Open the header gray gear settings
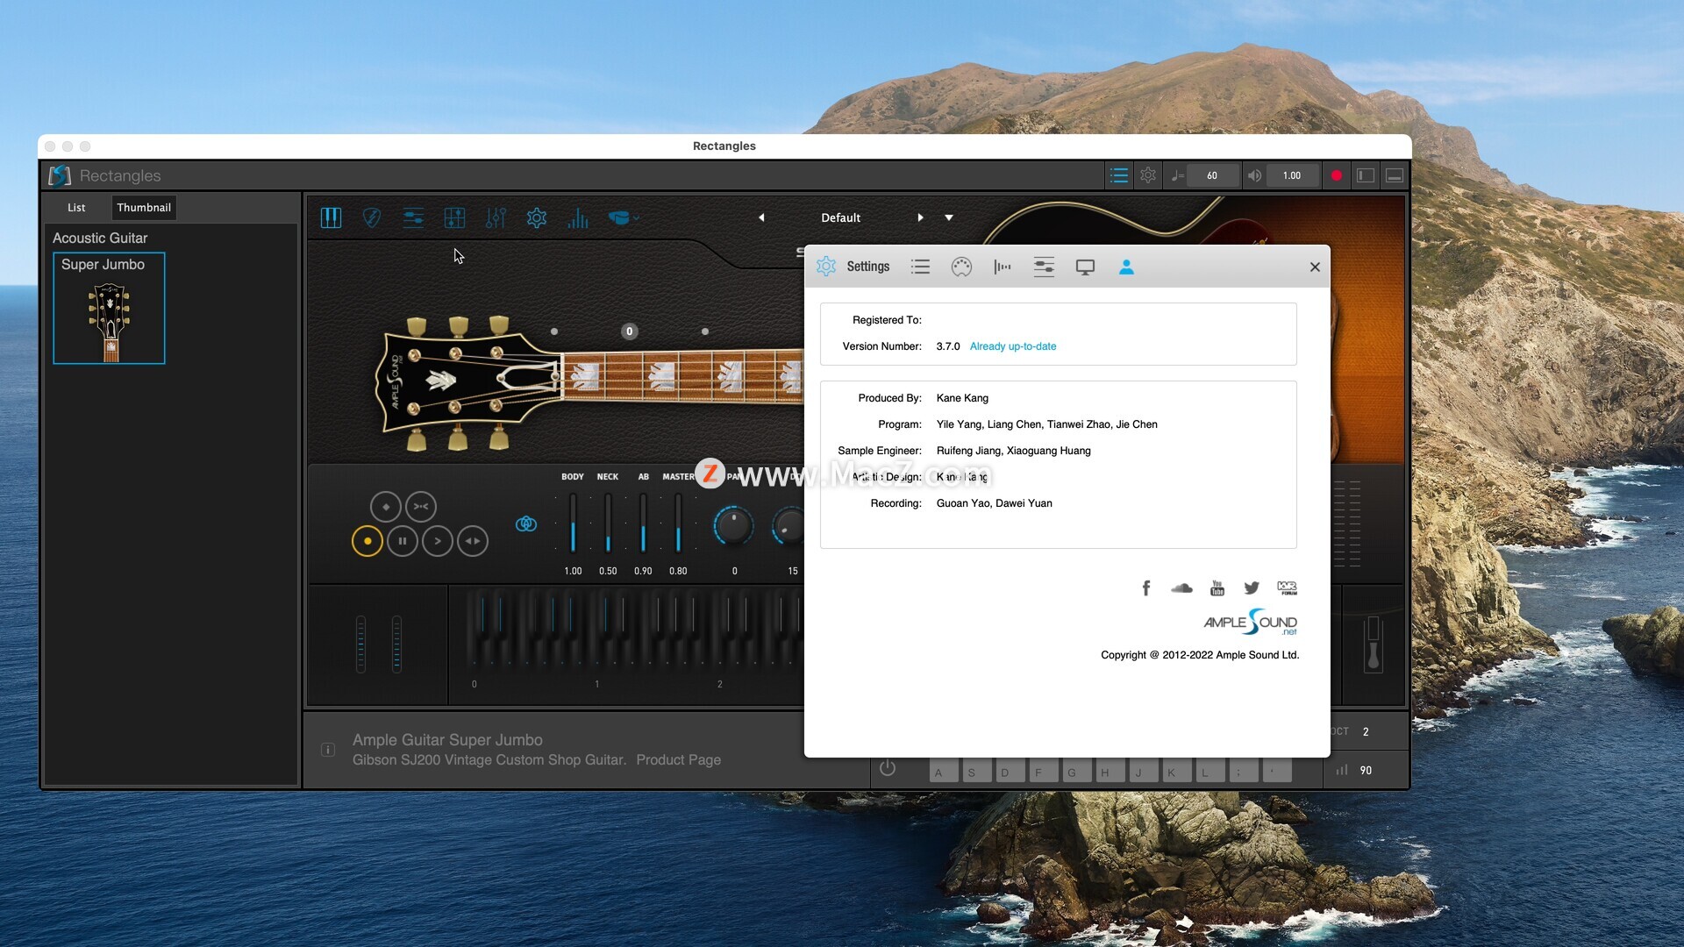Screen dimensions: 1684x947 pyautogui.click(x=1148, y=175)
